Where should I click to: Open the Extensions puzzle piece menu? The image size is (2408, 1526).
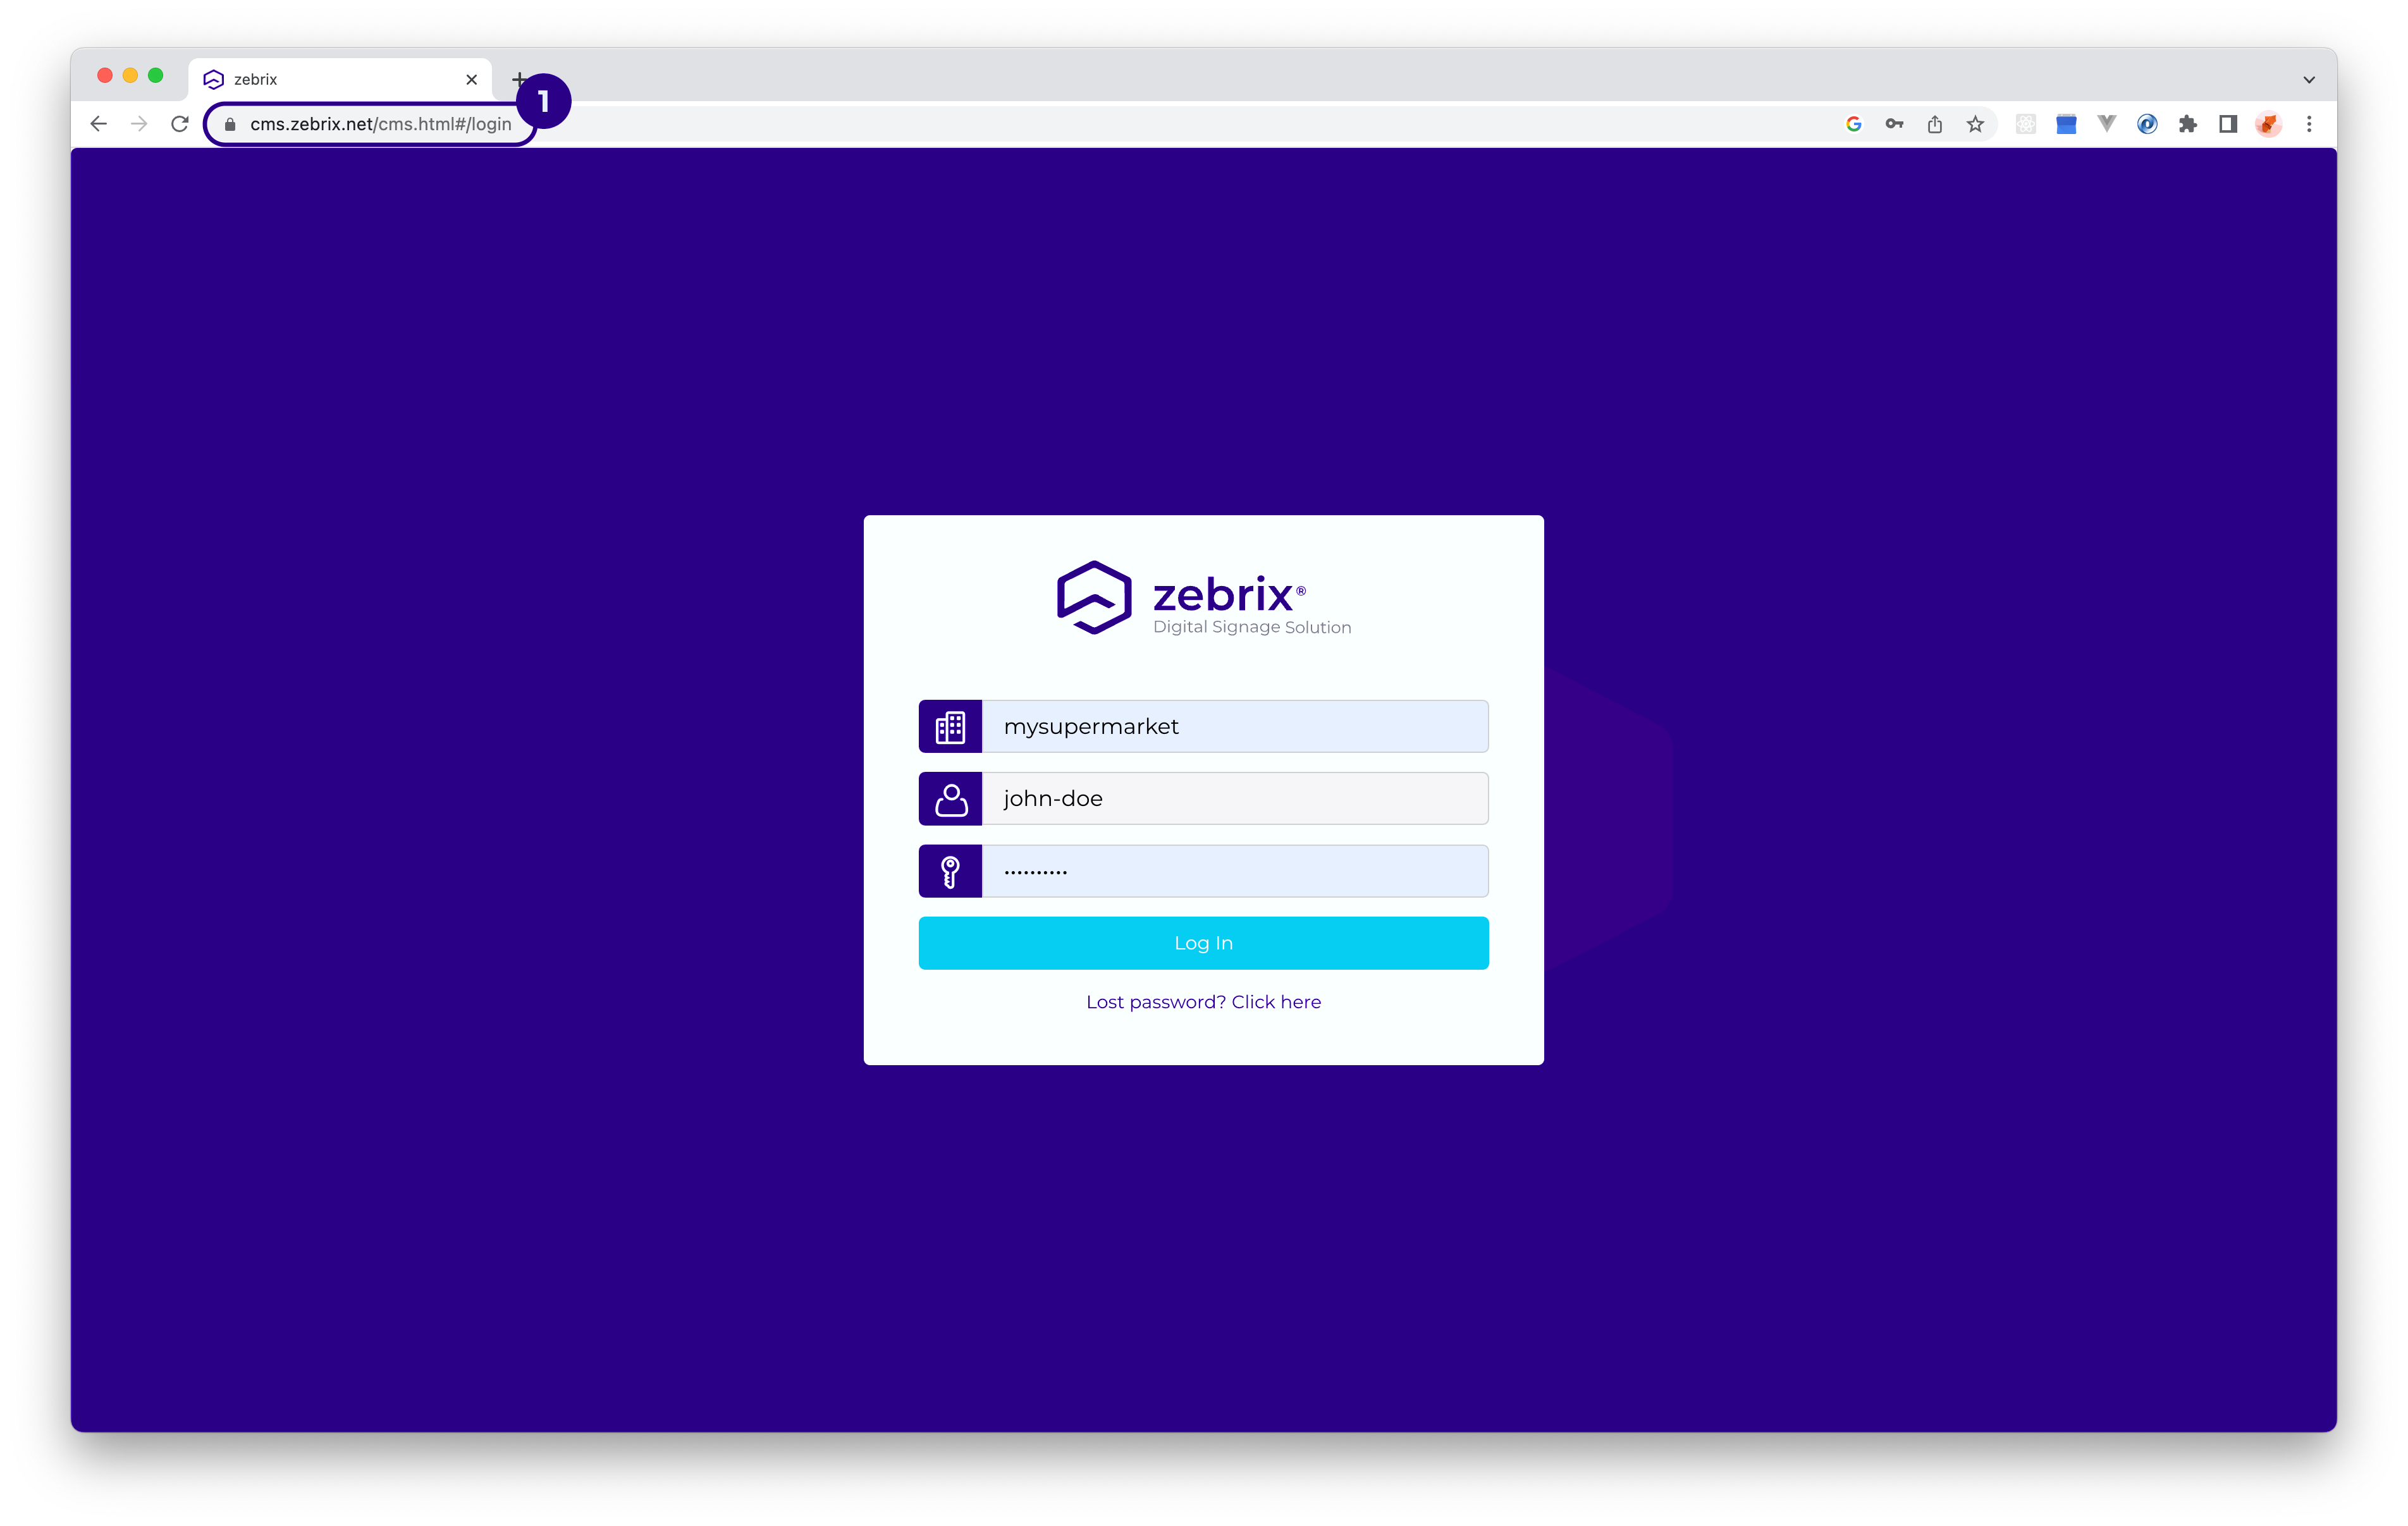coord(2188,124)
